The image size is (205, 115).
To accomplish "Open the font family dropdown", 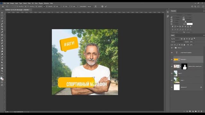I will pyautogui.click(x=177, y=15).
